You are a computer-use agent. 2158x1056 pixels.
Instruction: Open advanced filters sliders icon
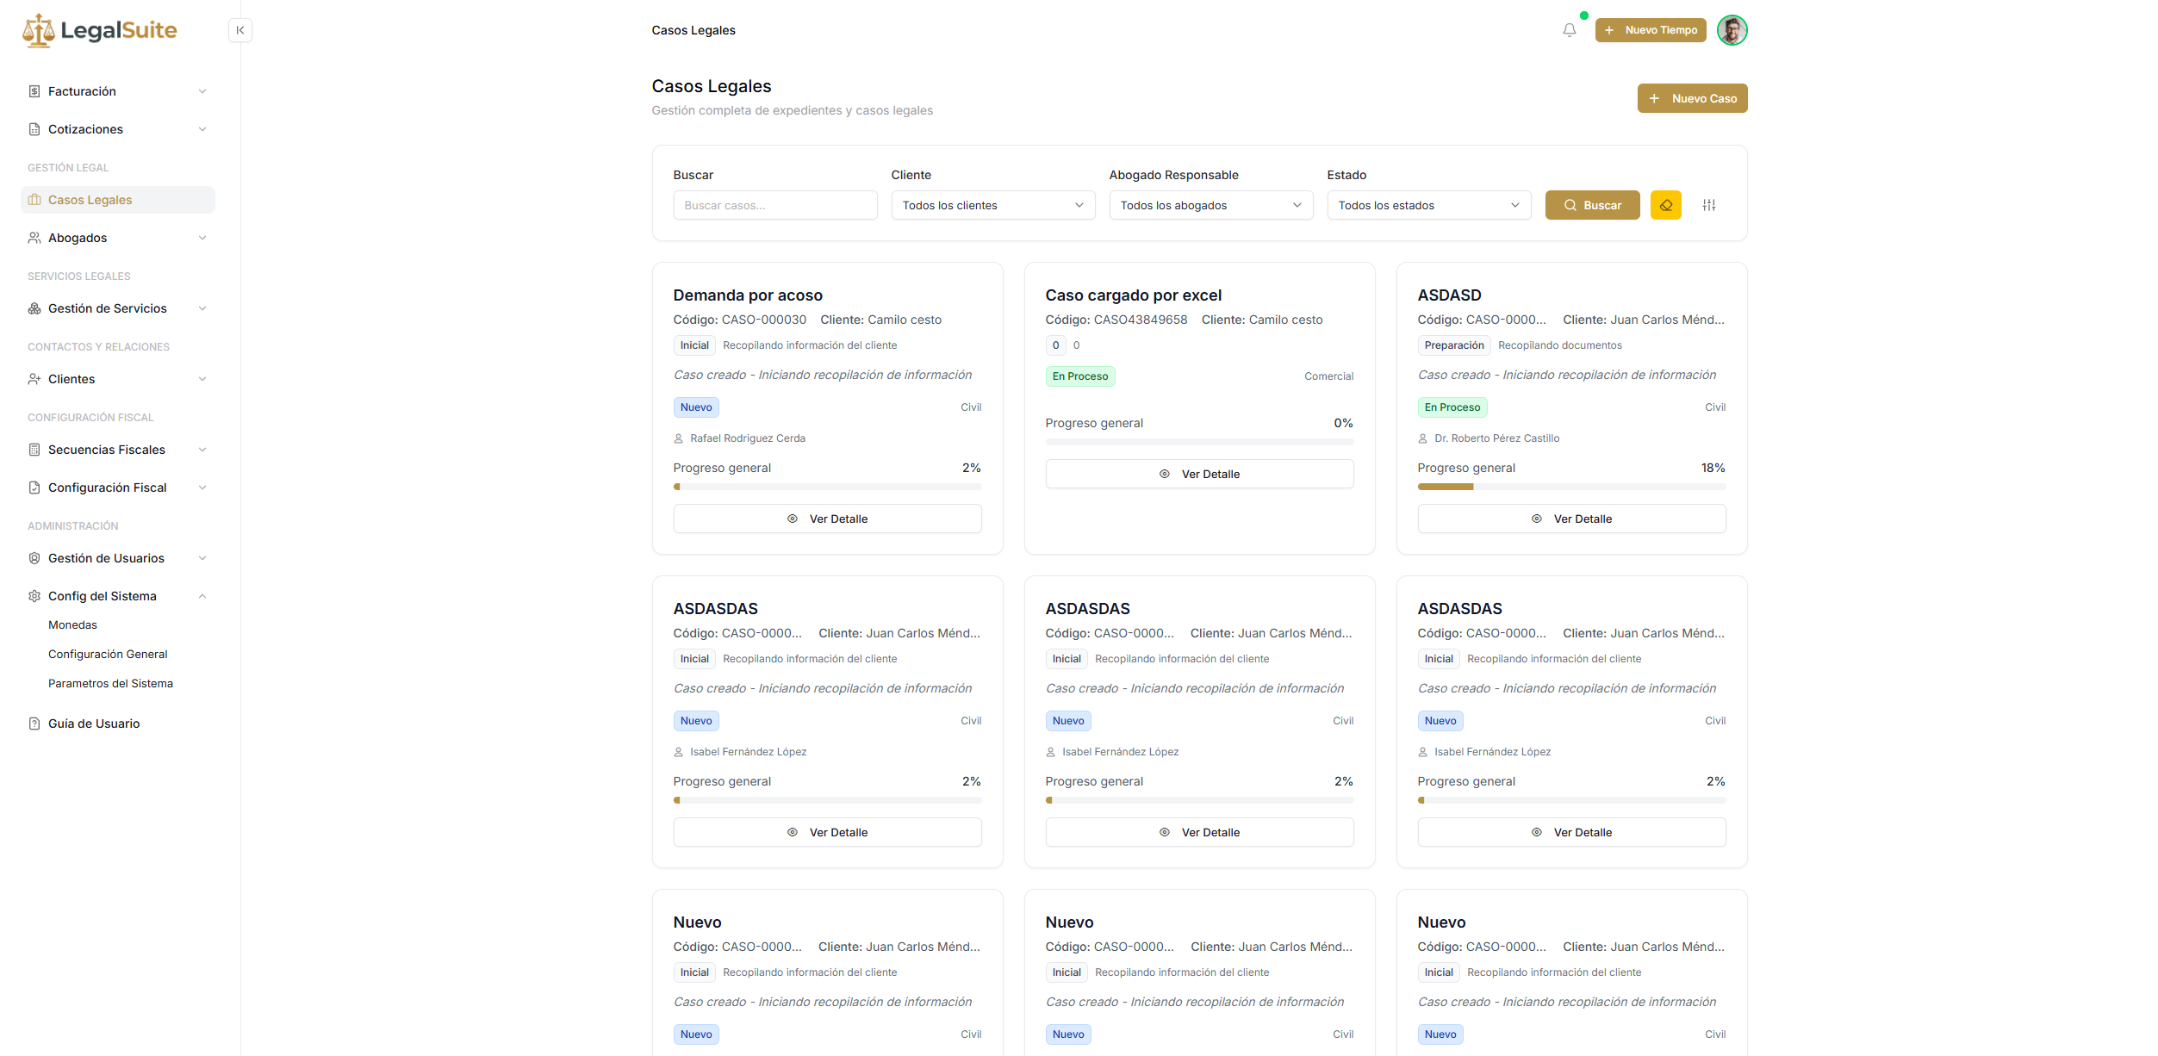pos(1709,205)
